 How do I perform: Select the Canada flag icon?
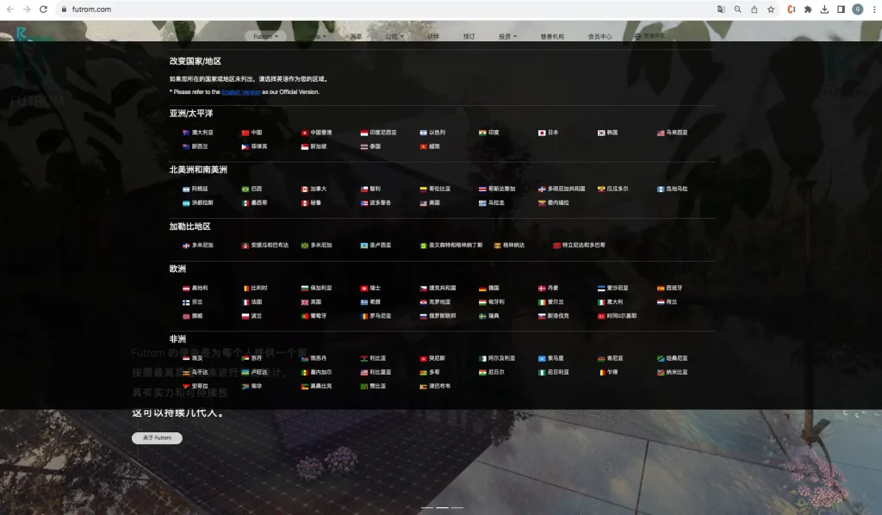point(305,189)
